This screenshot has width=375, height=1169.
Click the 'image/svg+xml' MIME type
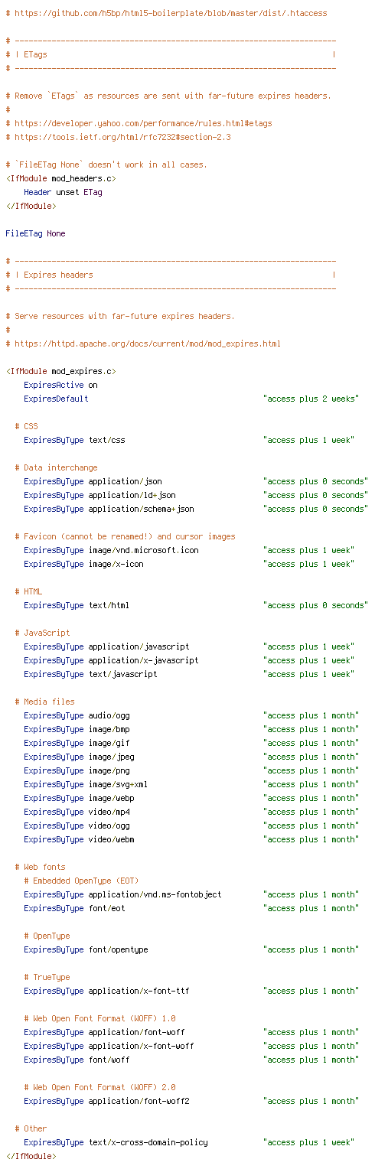coord(118,784)
